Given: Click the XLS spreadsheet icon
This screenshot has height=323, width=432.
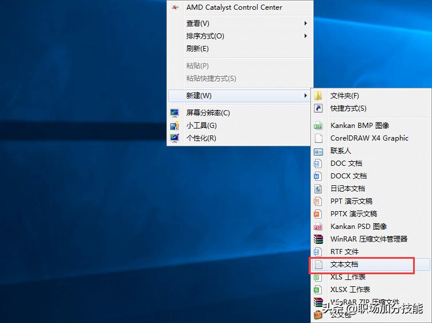Looking at the screenshot, I should pos(318,277).
